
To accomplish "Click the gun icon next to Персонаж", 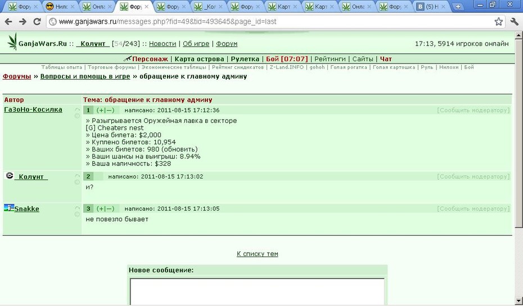I will point(128,59).
